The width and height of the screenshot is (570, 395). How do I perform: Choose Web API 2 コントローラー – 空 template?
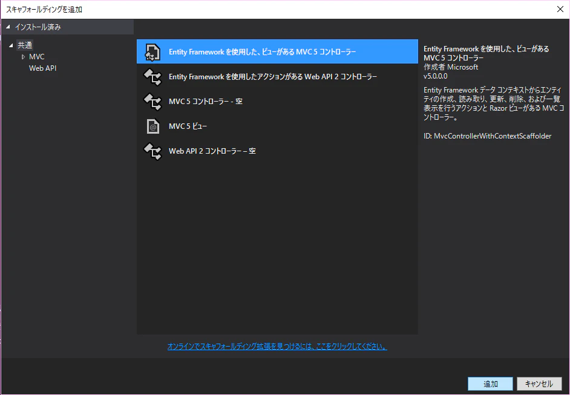pos(277,151)
